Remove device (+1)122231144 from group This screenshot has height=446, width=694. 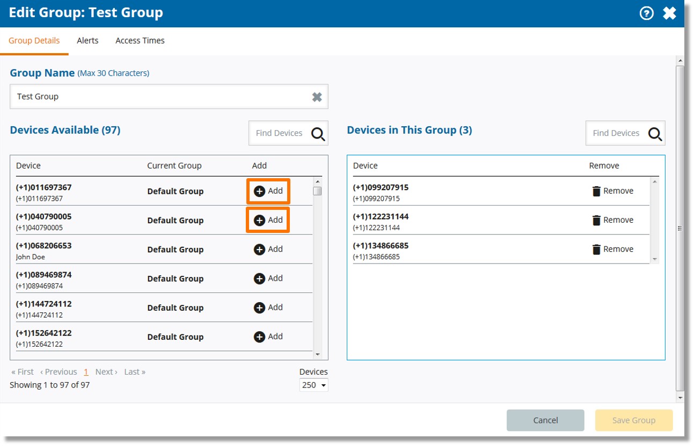pos(612,220)
